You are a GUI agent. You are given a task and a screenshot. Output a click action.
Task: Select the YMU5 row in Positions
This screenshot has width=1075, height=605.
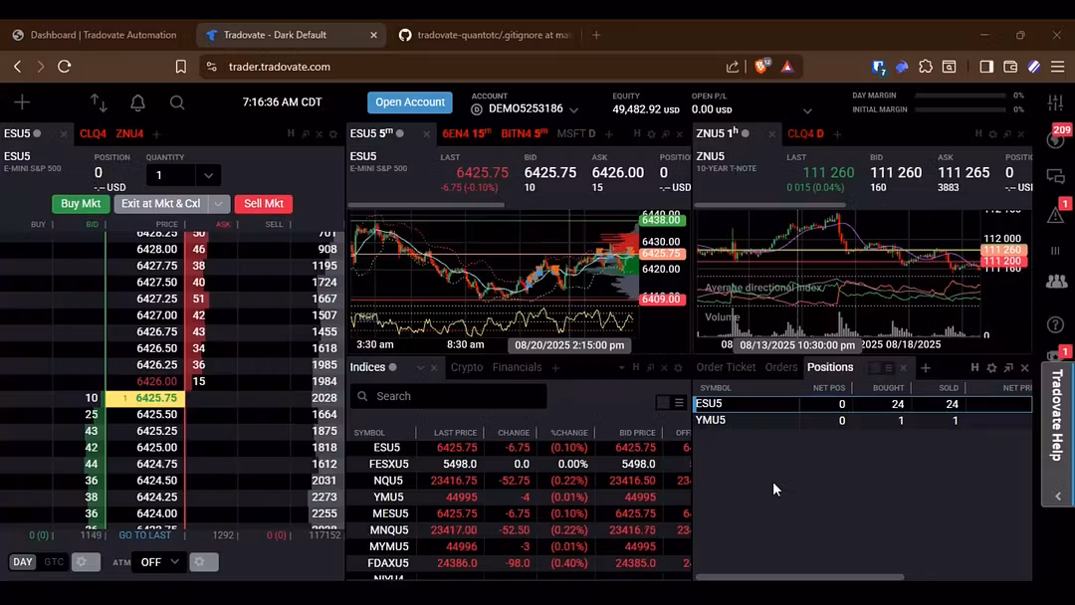tap(862, 420)
